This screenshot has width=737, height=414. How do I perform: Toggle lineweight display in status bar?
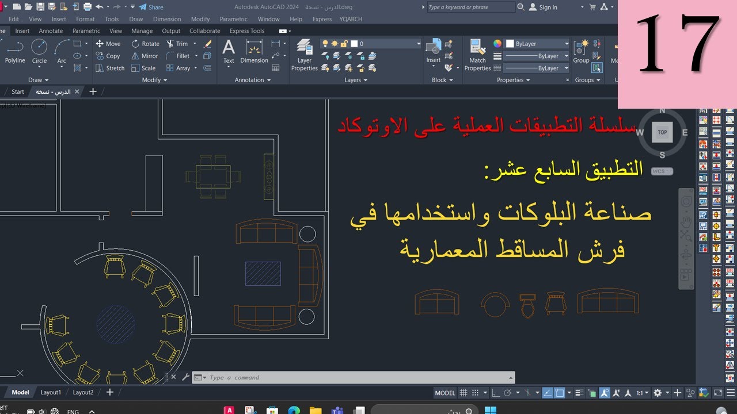pyautogui.click(x=580, y=393)
